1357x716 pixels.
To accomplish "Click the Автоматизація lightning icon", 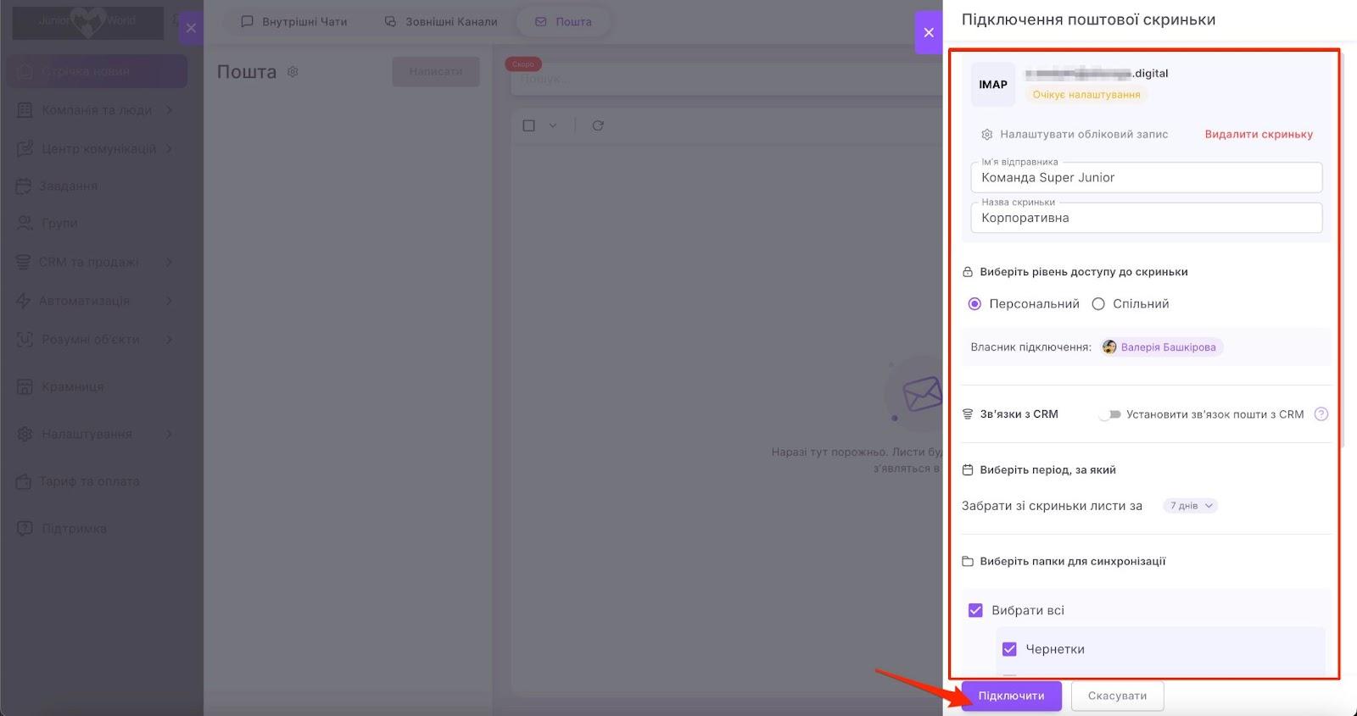I will [x=24, y=301].
